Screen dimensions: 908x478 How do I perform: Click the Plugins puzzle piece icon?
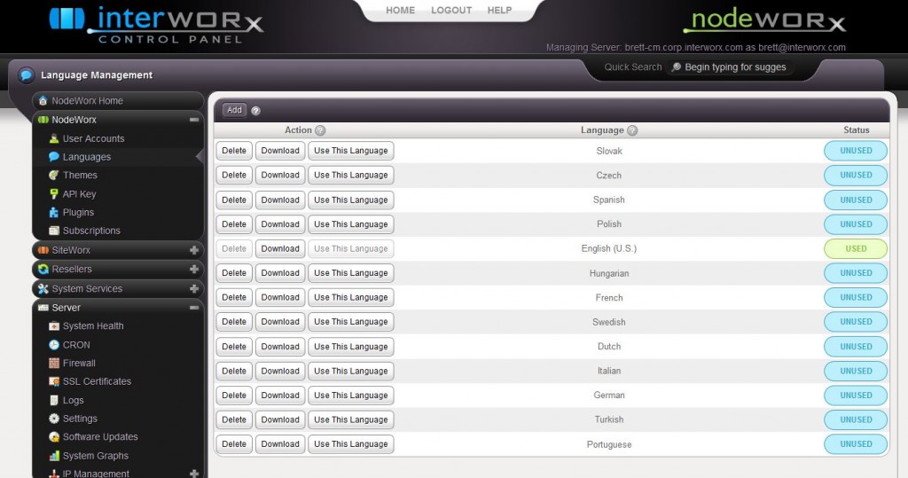point(54,213)
